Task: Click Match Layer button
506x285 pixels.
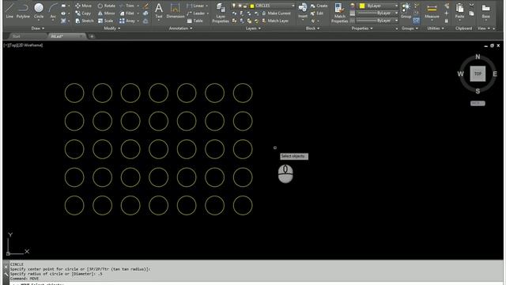Action: [x=275, y=21]
